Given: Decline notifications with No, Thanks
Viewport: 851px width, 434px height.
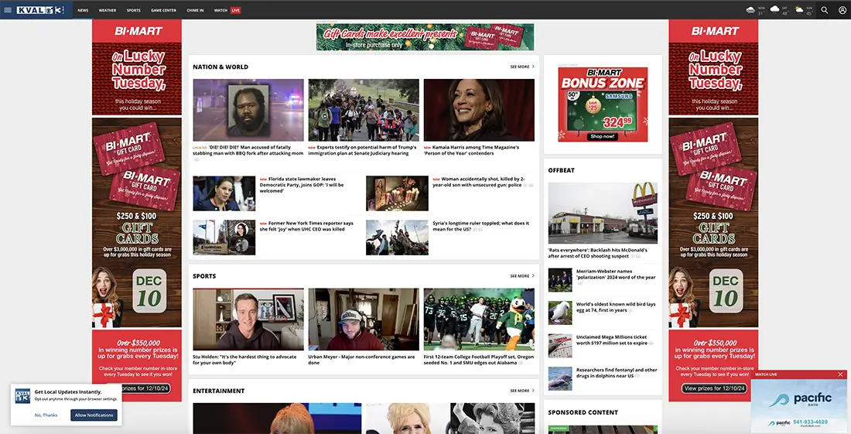Looking at the screenshot, I should click(x=46, y=415).
